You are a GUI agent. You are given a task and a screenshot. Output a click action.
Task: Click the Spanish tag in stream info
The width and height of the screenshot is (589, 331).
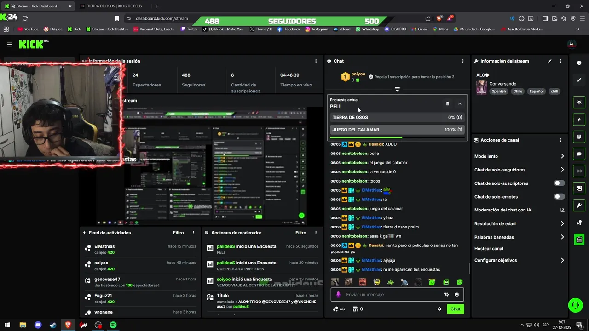[x=499, y=91]
